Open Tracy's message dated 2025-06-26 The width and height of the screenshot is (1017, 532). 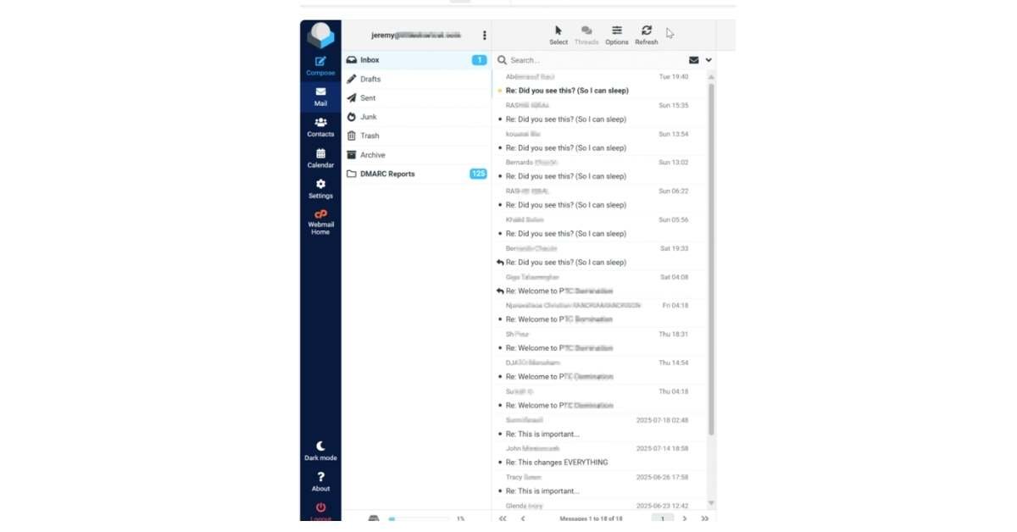(597, 485)
